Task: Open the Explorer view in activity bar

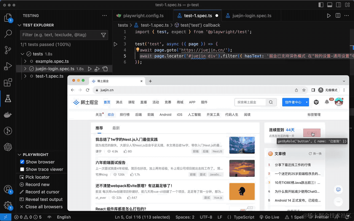Action: point(8,17)
